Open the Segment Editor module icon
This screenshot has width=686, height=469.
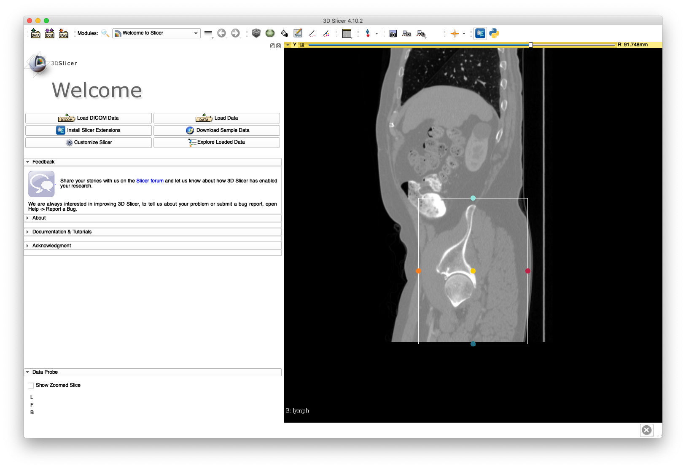(x=298, y=33)
